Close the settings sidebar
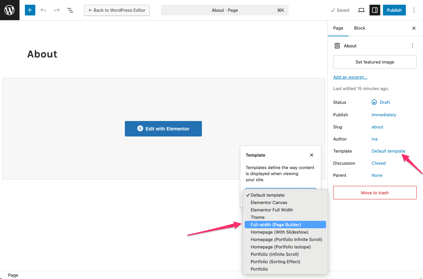The width and height of the screenshot is (423, 279). click(414, 28)
